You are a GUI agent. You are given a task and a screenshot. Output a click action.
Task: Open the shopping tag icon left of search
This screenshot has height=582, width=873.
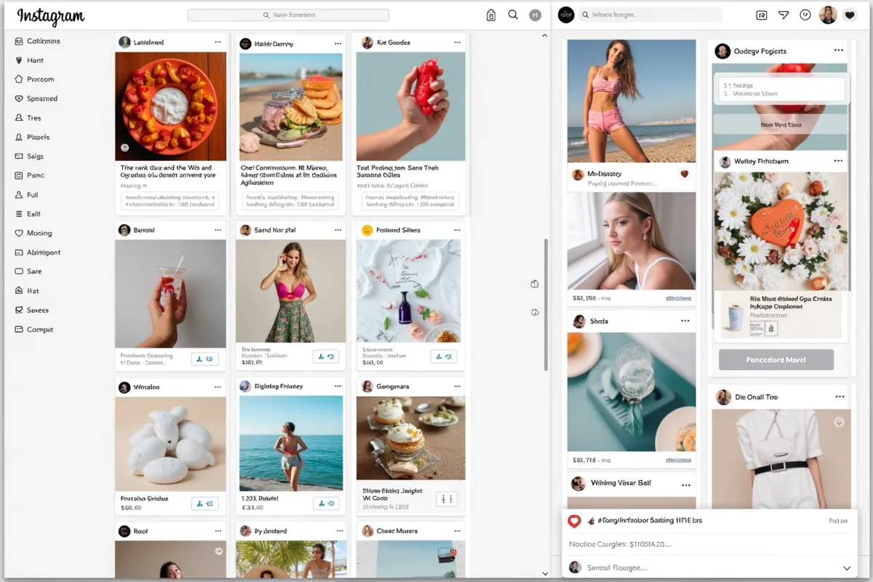click(x=491, y=15)
